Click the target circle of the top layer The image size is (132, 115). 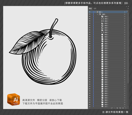pyautogui.click(x=125, y=12)
